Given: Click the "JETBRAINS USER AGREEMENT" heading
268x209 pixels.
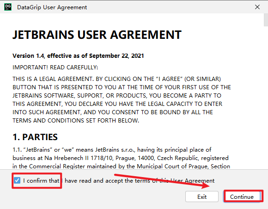Looking at the screenshot, I should click(x=97, y=35).
